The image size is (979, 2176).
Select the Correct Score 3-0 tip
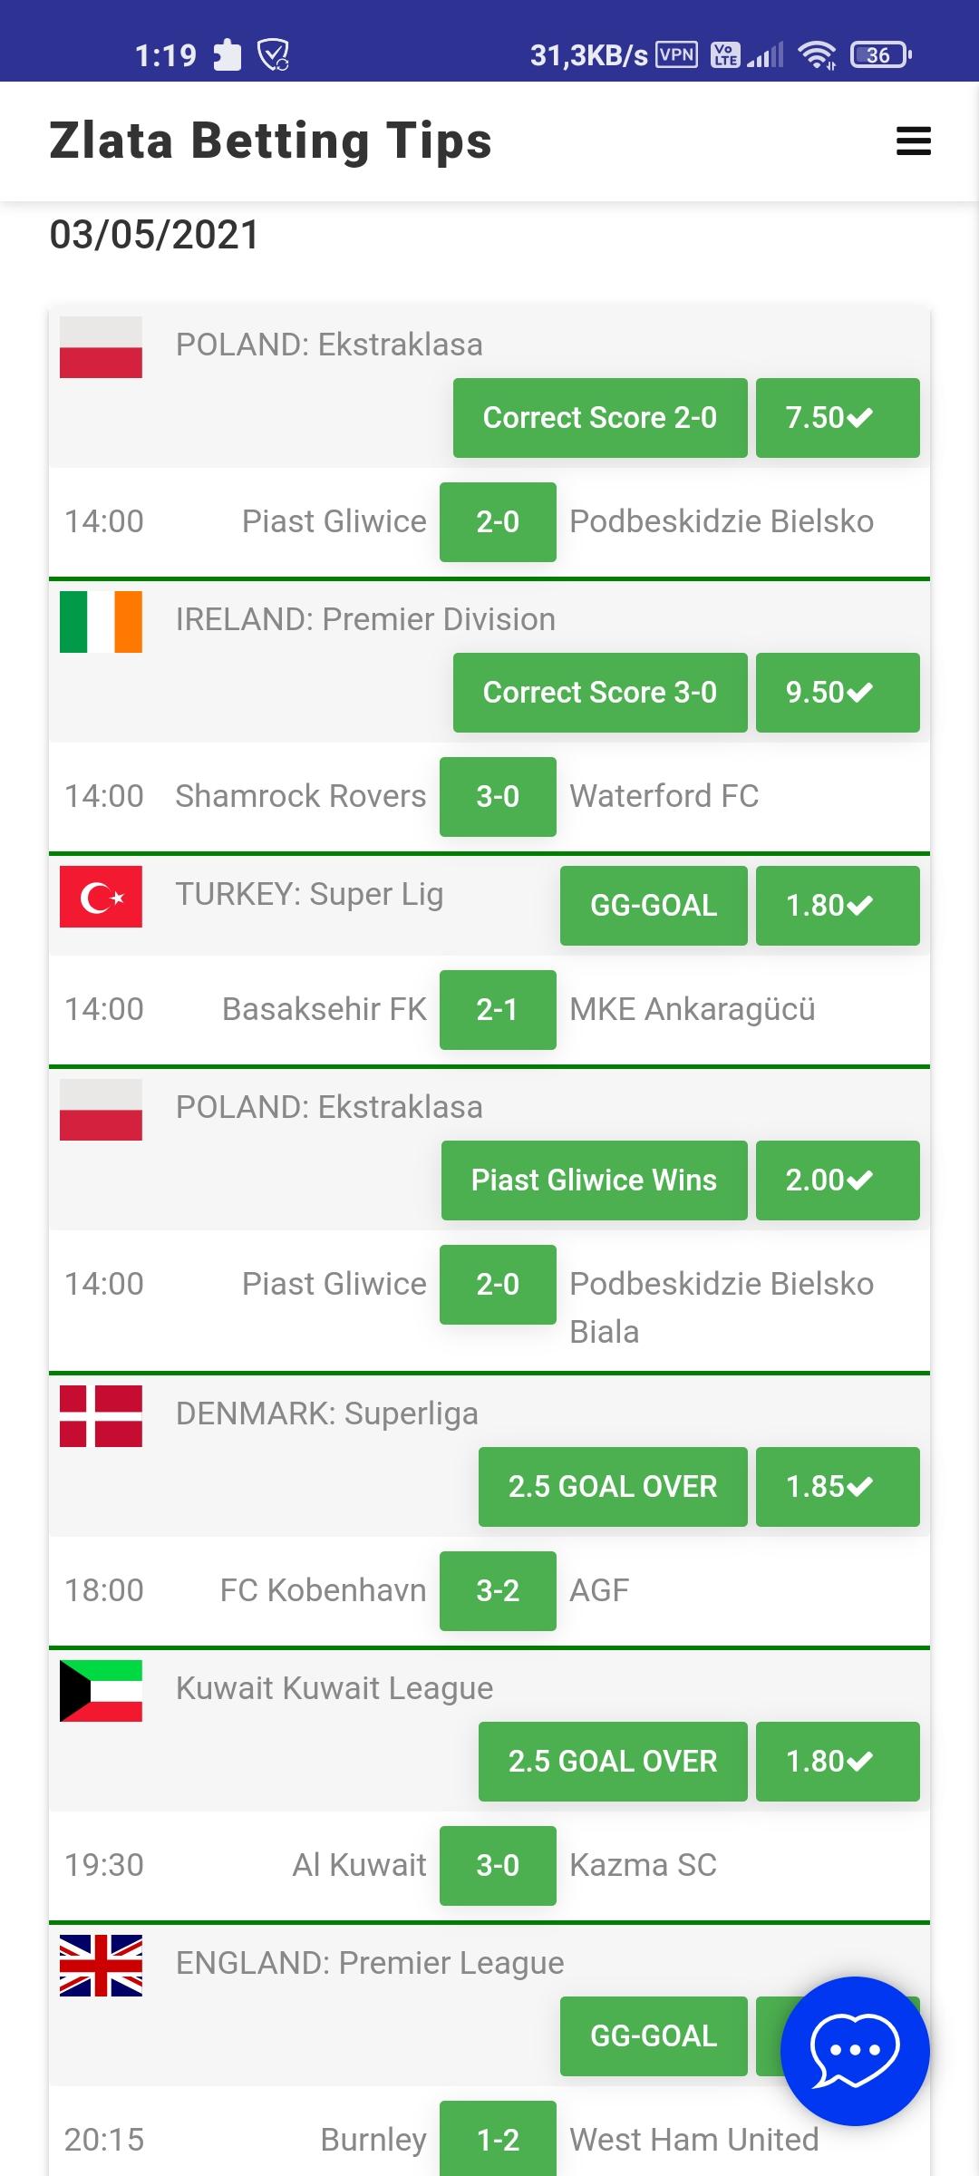tap(600, 693)
